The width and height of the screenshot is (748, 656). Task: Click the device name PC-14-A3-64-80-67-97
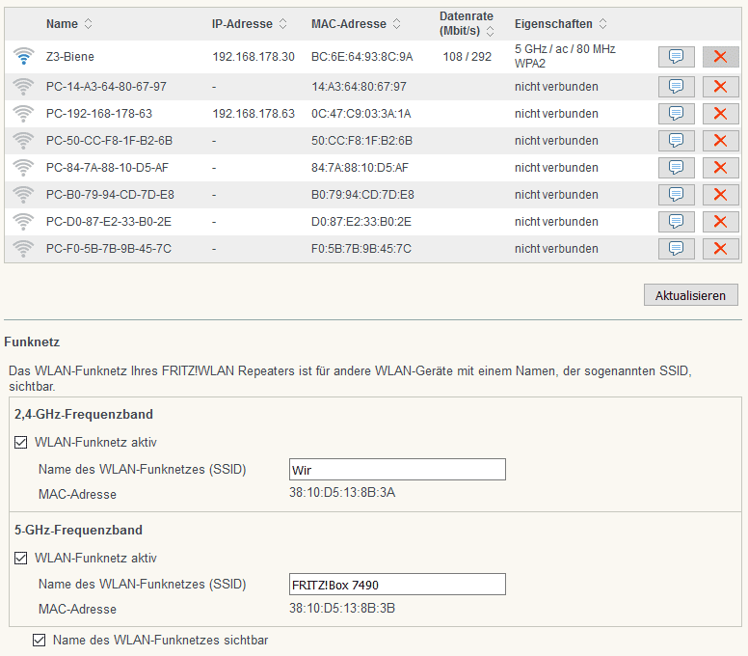106,87
